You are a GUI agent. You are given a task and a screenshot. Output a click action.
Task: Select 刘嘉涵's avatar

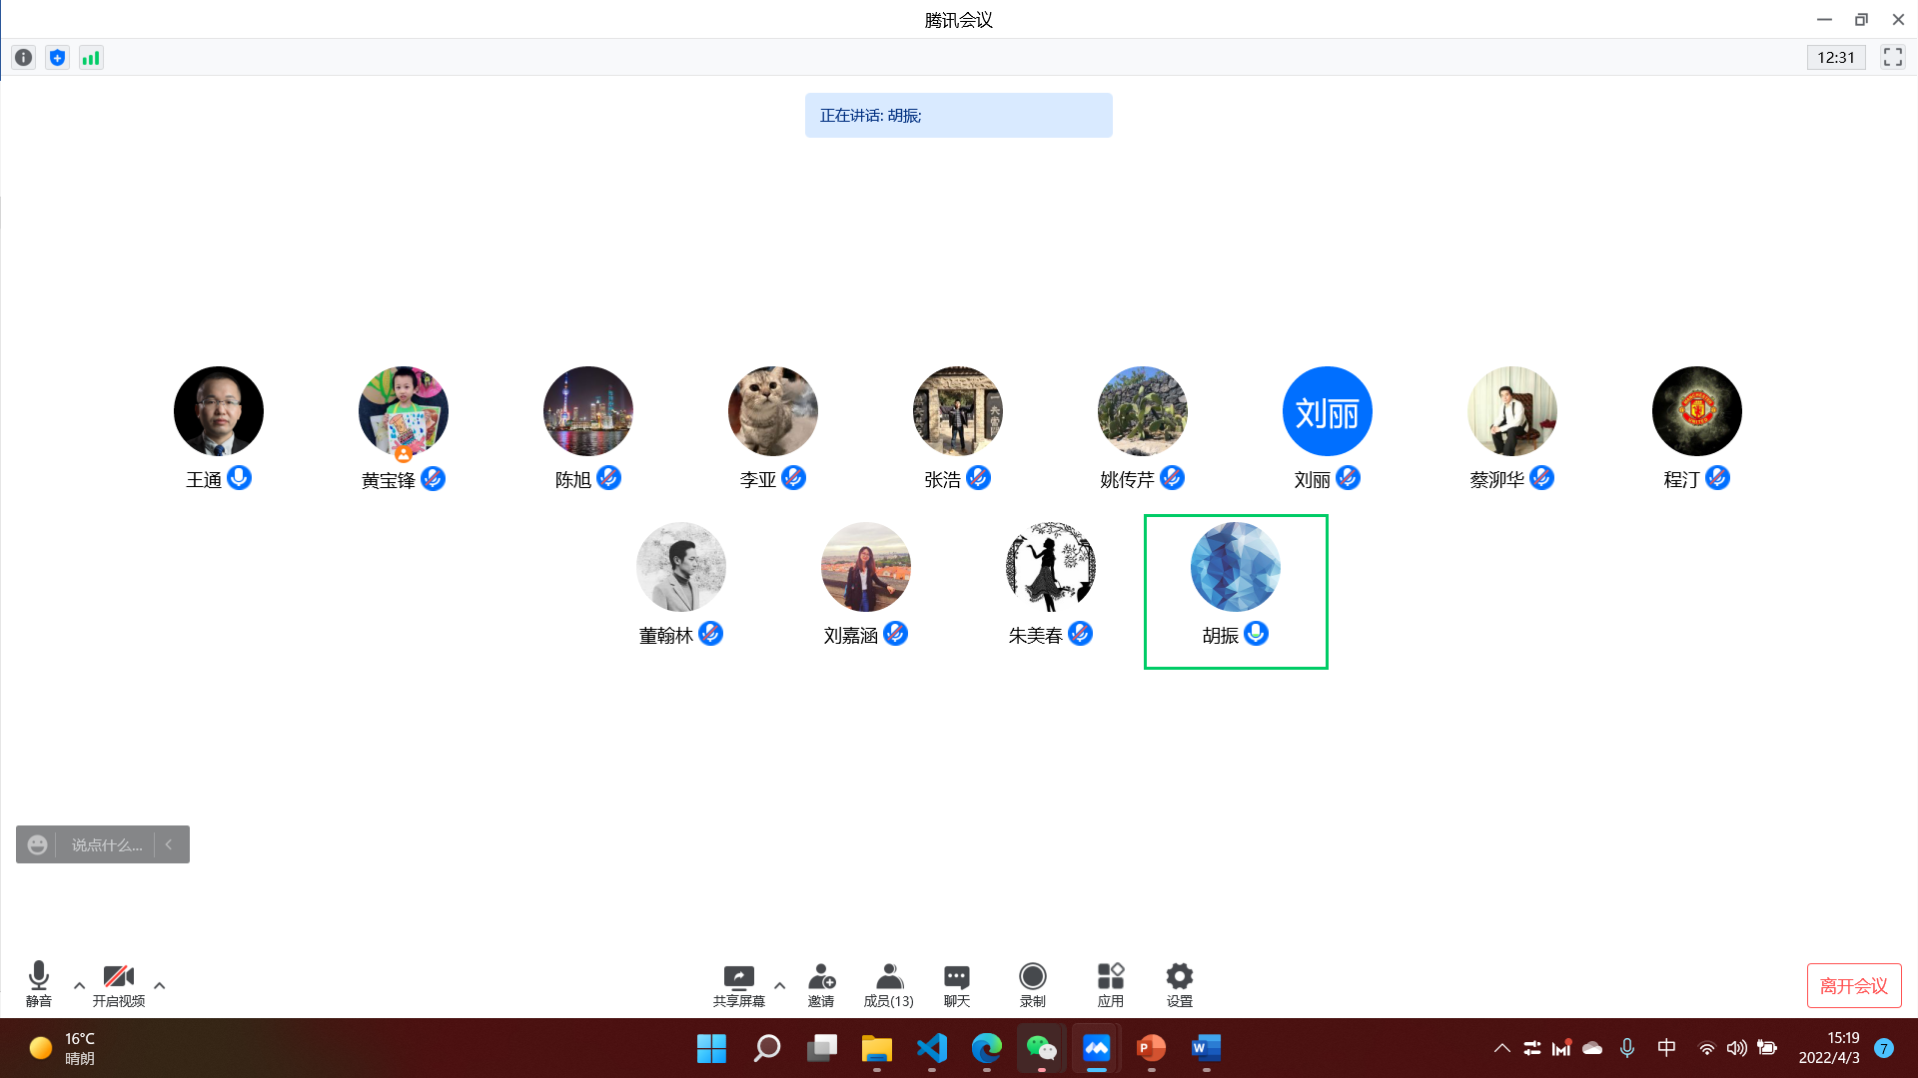pyautogui.click(x=866, y=567)
